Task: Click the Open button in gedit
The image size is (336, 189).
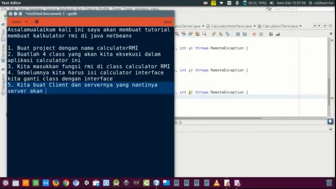Action: pos(16,22)
